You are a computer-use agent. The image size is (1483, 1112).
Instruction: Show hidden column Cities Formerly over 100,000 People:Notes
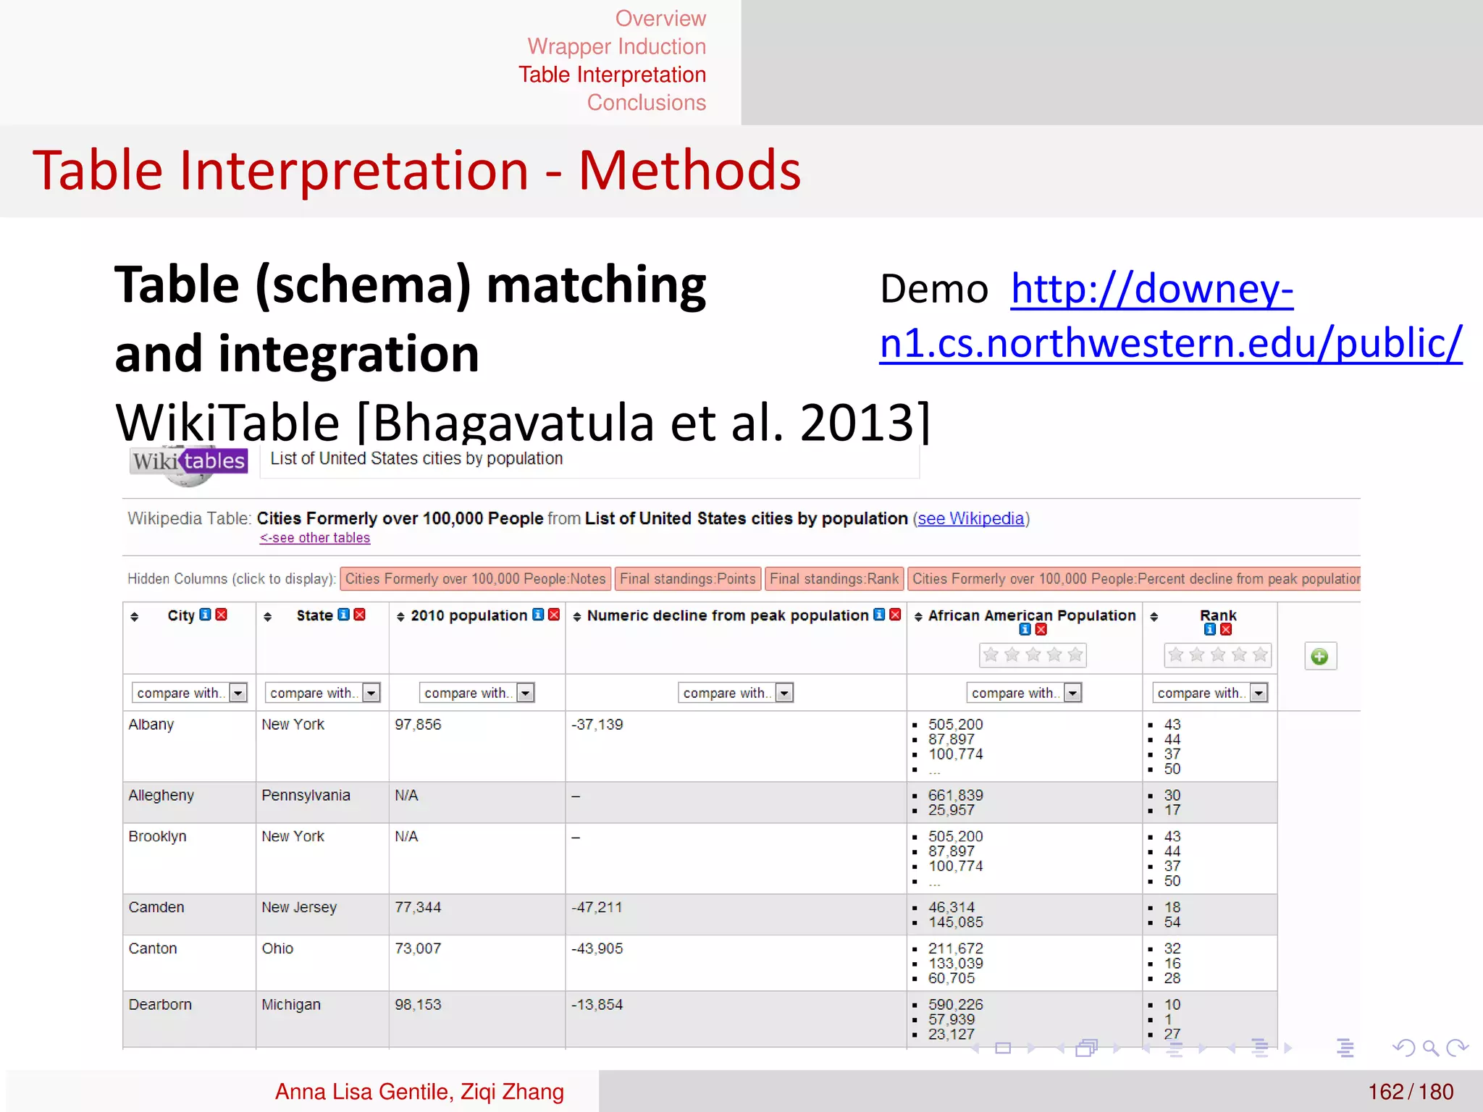point(475,579)
